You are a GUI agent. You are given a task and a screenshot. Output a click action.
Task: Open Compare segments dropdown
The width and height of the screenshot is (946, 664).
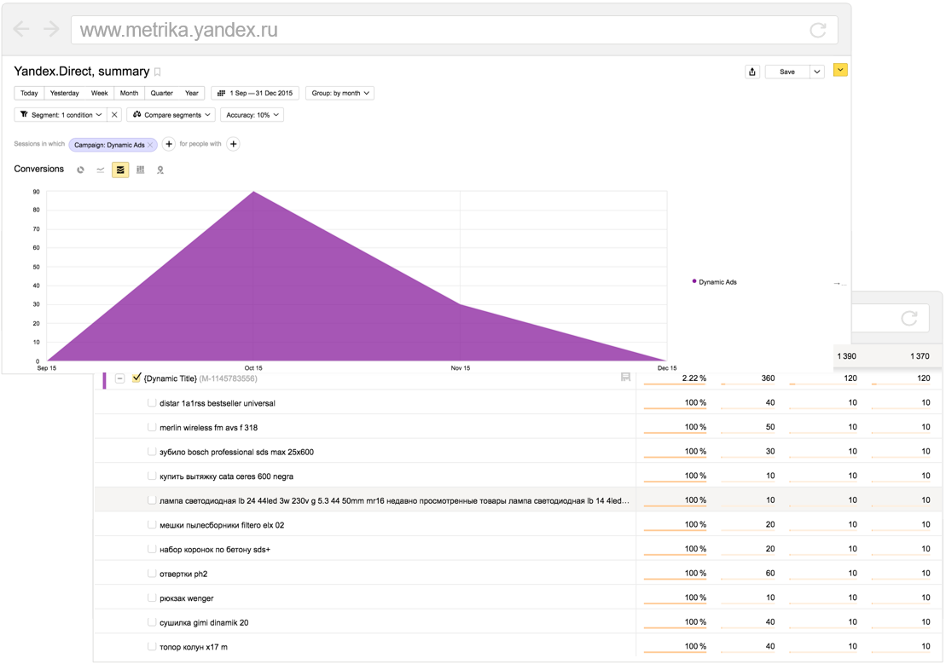click(171, 114)
